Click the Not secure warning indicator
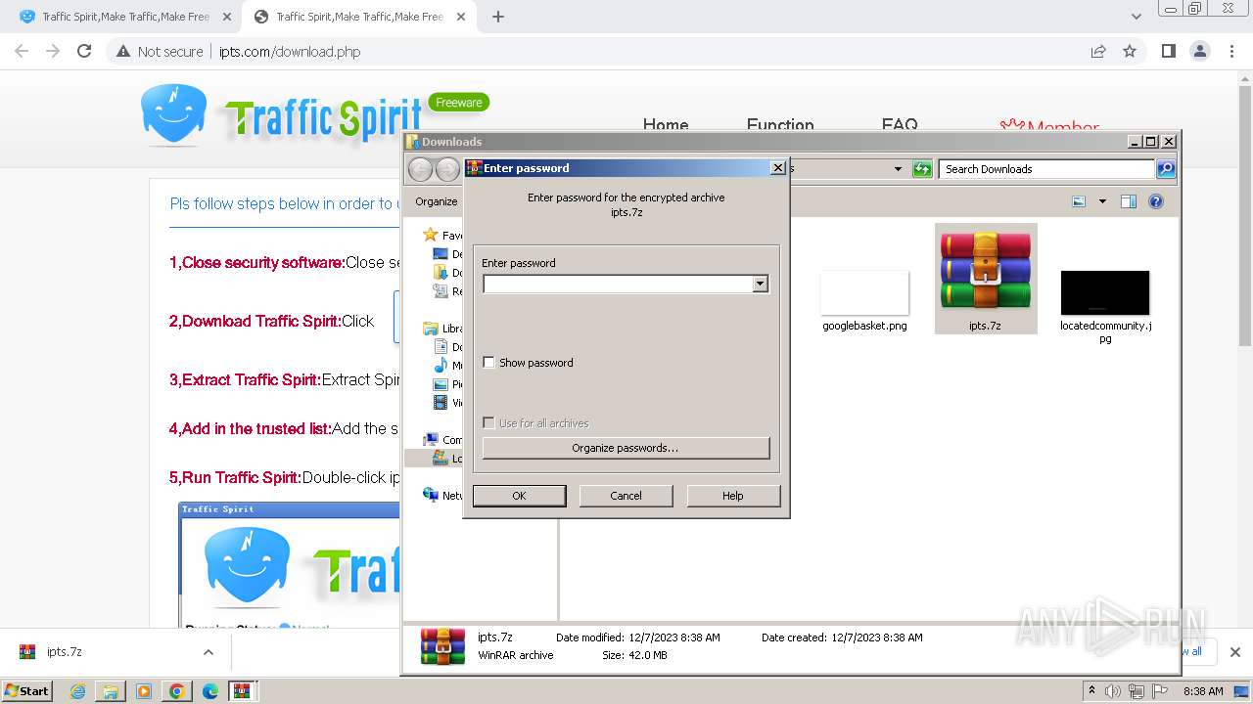 tap(160, 52)
